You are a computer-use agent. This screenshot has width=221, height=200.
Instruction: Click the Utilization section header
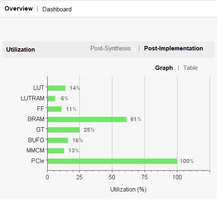[21, 50]
